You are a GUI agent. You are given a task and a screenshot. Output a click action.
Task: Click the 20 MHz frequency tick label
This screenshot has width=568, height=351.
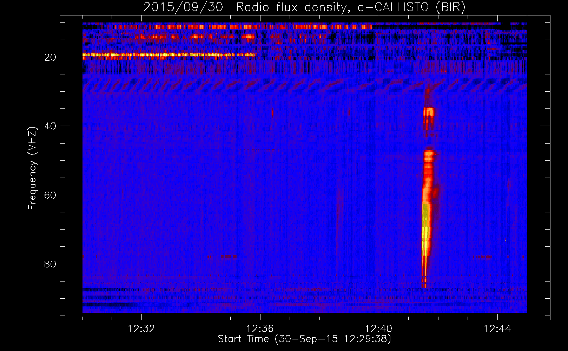tap(51, 57)
